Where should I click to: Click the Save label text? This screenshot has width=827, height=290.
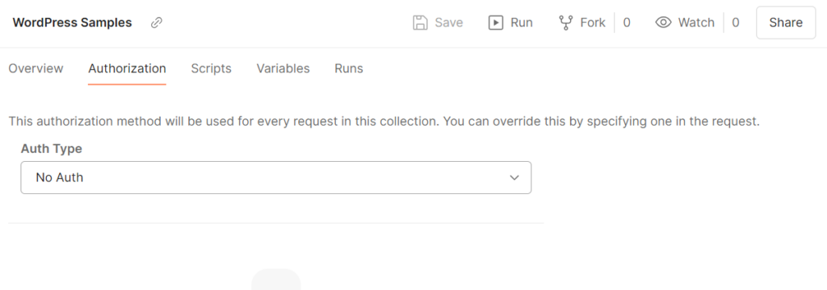pos(449,23)
